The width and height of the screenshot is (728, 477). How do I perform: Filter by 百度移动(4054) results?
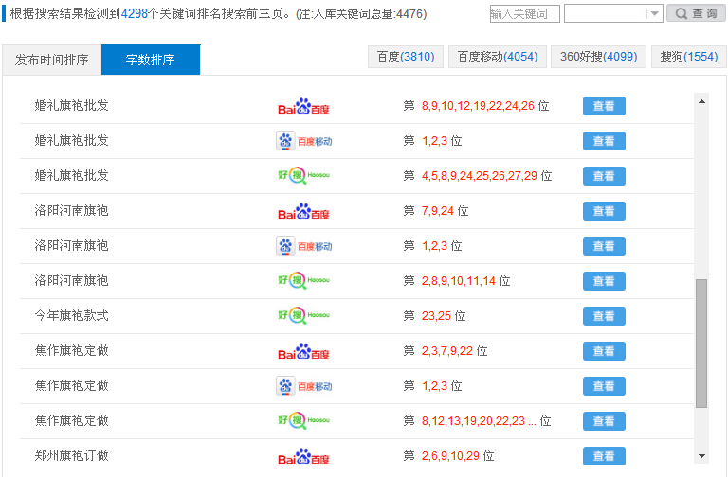498,57
